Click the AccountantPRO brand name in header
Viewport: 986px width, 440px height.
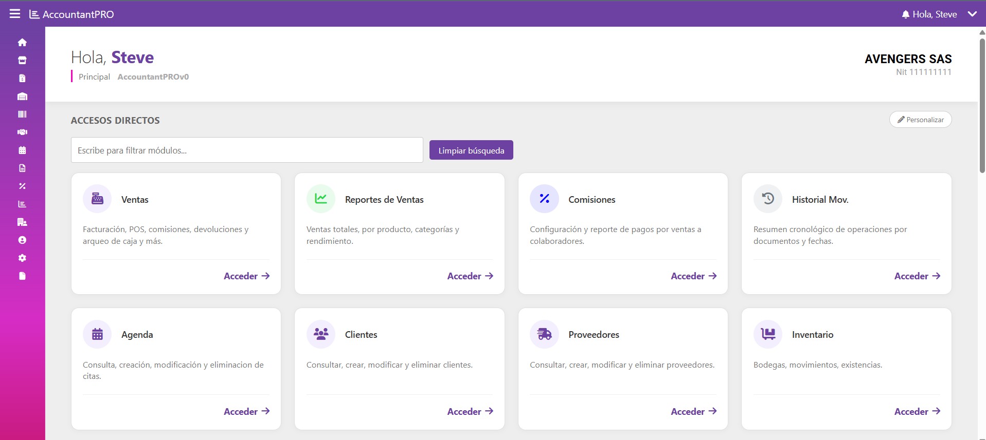tap(78, 14)
